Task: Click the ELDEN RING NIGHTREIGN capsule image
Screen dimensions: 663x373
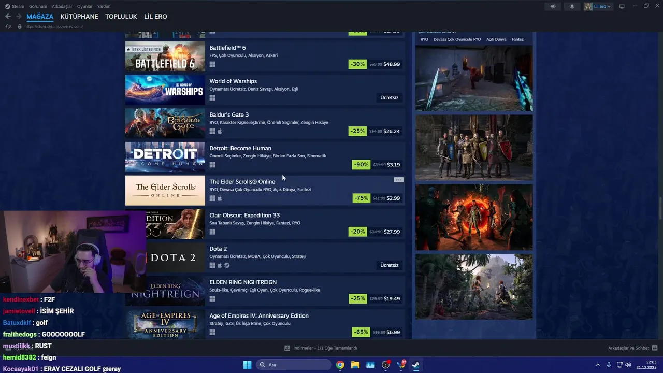Action: (165, 291)
